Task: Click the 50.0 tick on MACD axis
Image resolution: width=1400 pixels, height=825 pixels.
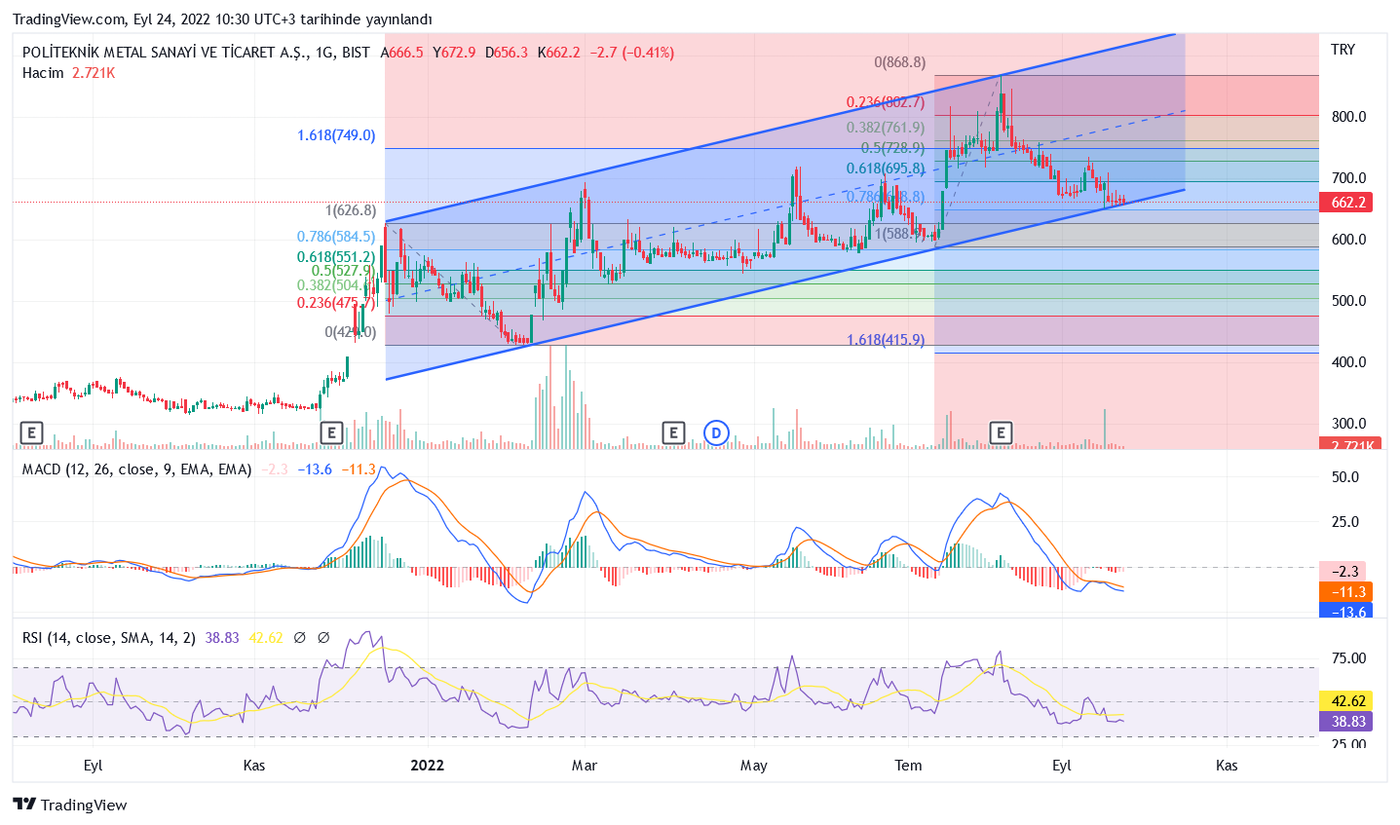Action: pyautogui.click(x=1345, y=477)
